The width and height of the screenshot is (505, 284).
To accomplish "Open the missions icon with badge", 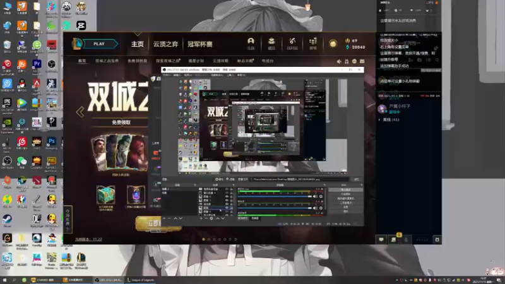I will (x=393, y=240).
